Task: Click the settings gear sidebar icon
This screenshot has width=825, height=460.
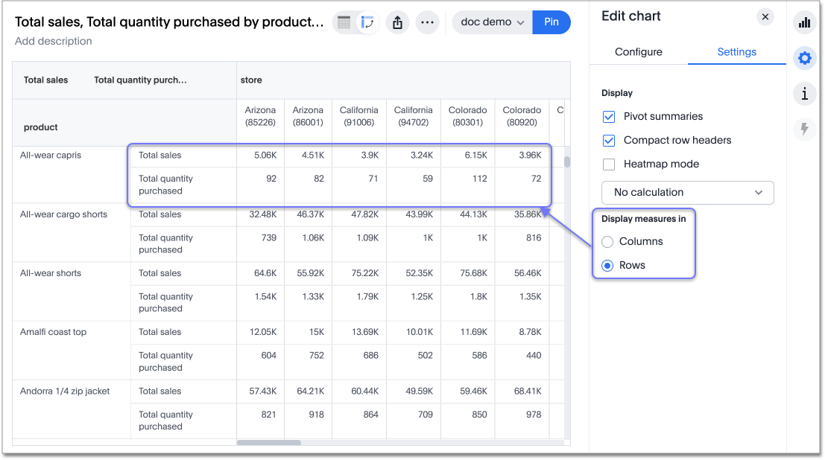Action: pyautogui.click(x=804, y=58)
